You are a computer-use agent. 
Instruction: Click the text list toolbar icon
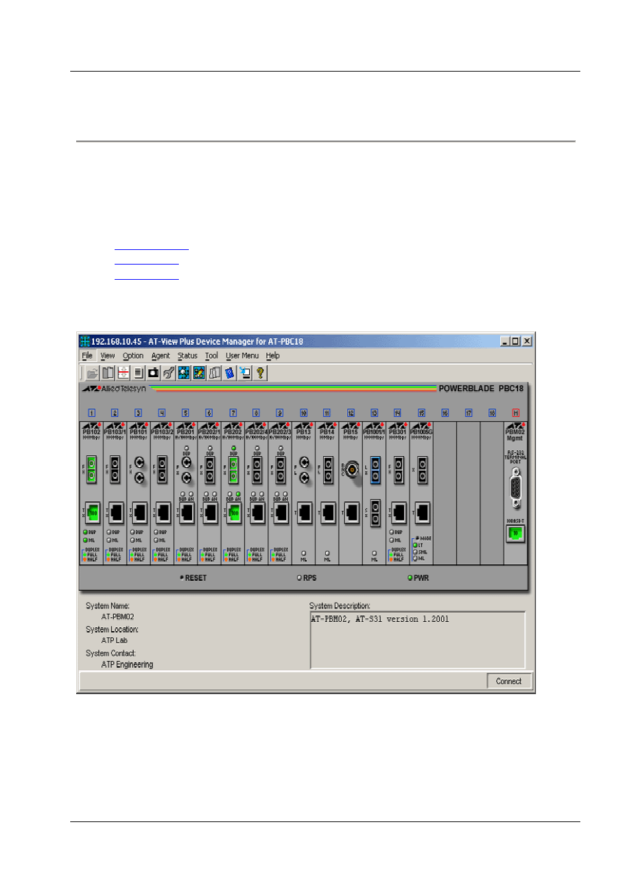pos(138,373)
